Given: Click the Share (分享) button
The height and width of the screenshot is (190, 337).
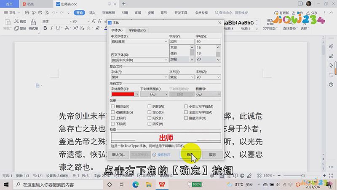Looking at the screenshot, I should [312, 13].
